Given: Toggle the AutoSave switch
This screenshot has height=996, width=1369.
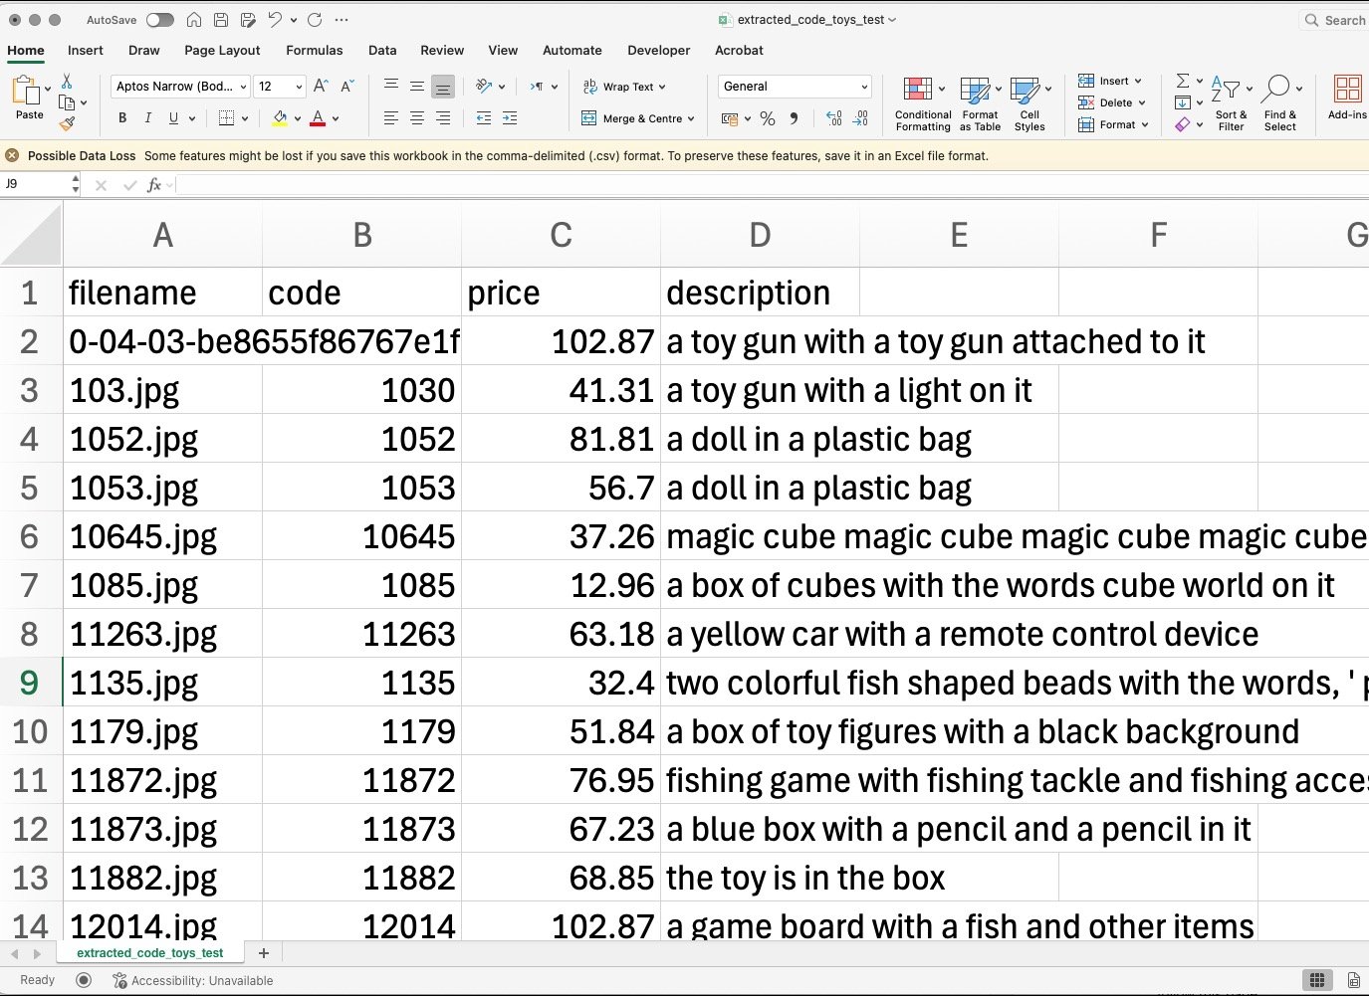Looking at the screenshot, I should click(x=159, y=20).
